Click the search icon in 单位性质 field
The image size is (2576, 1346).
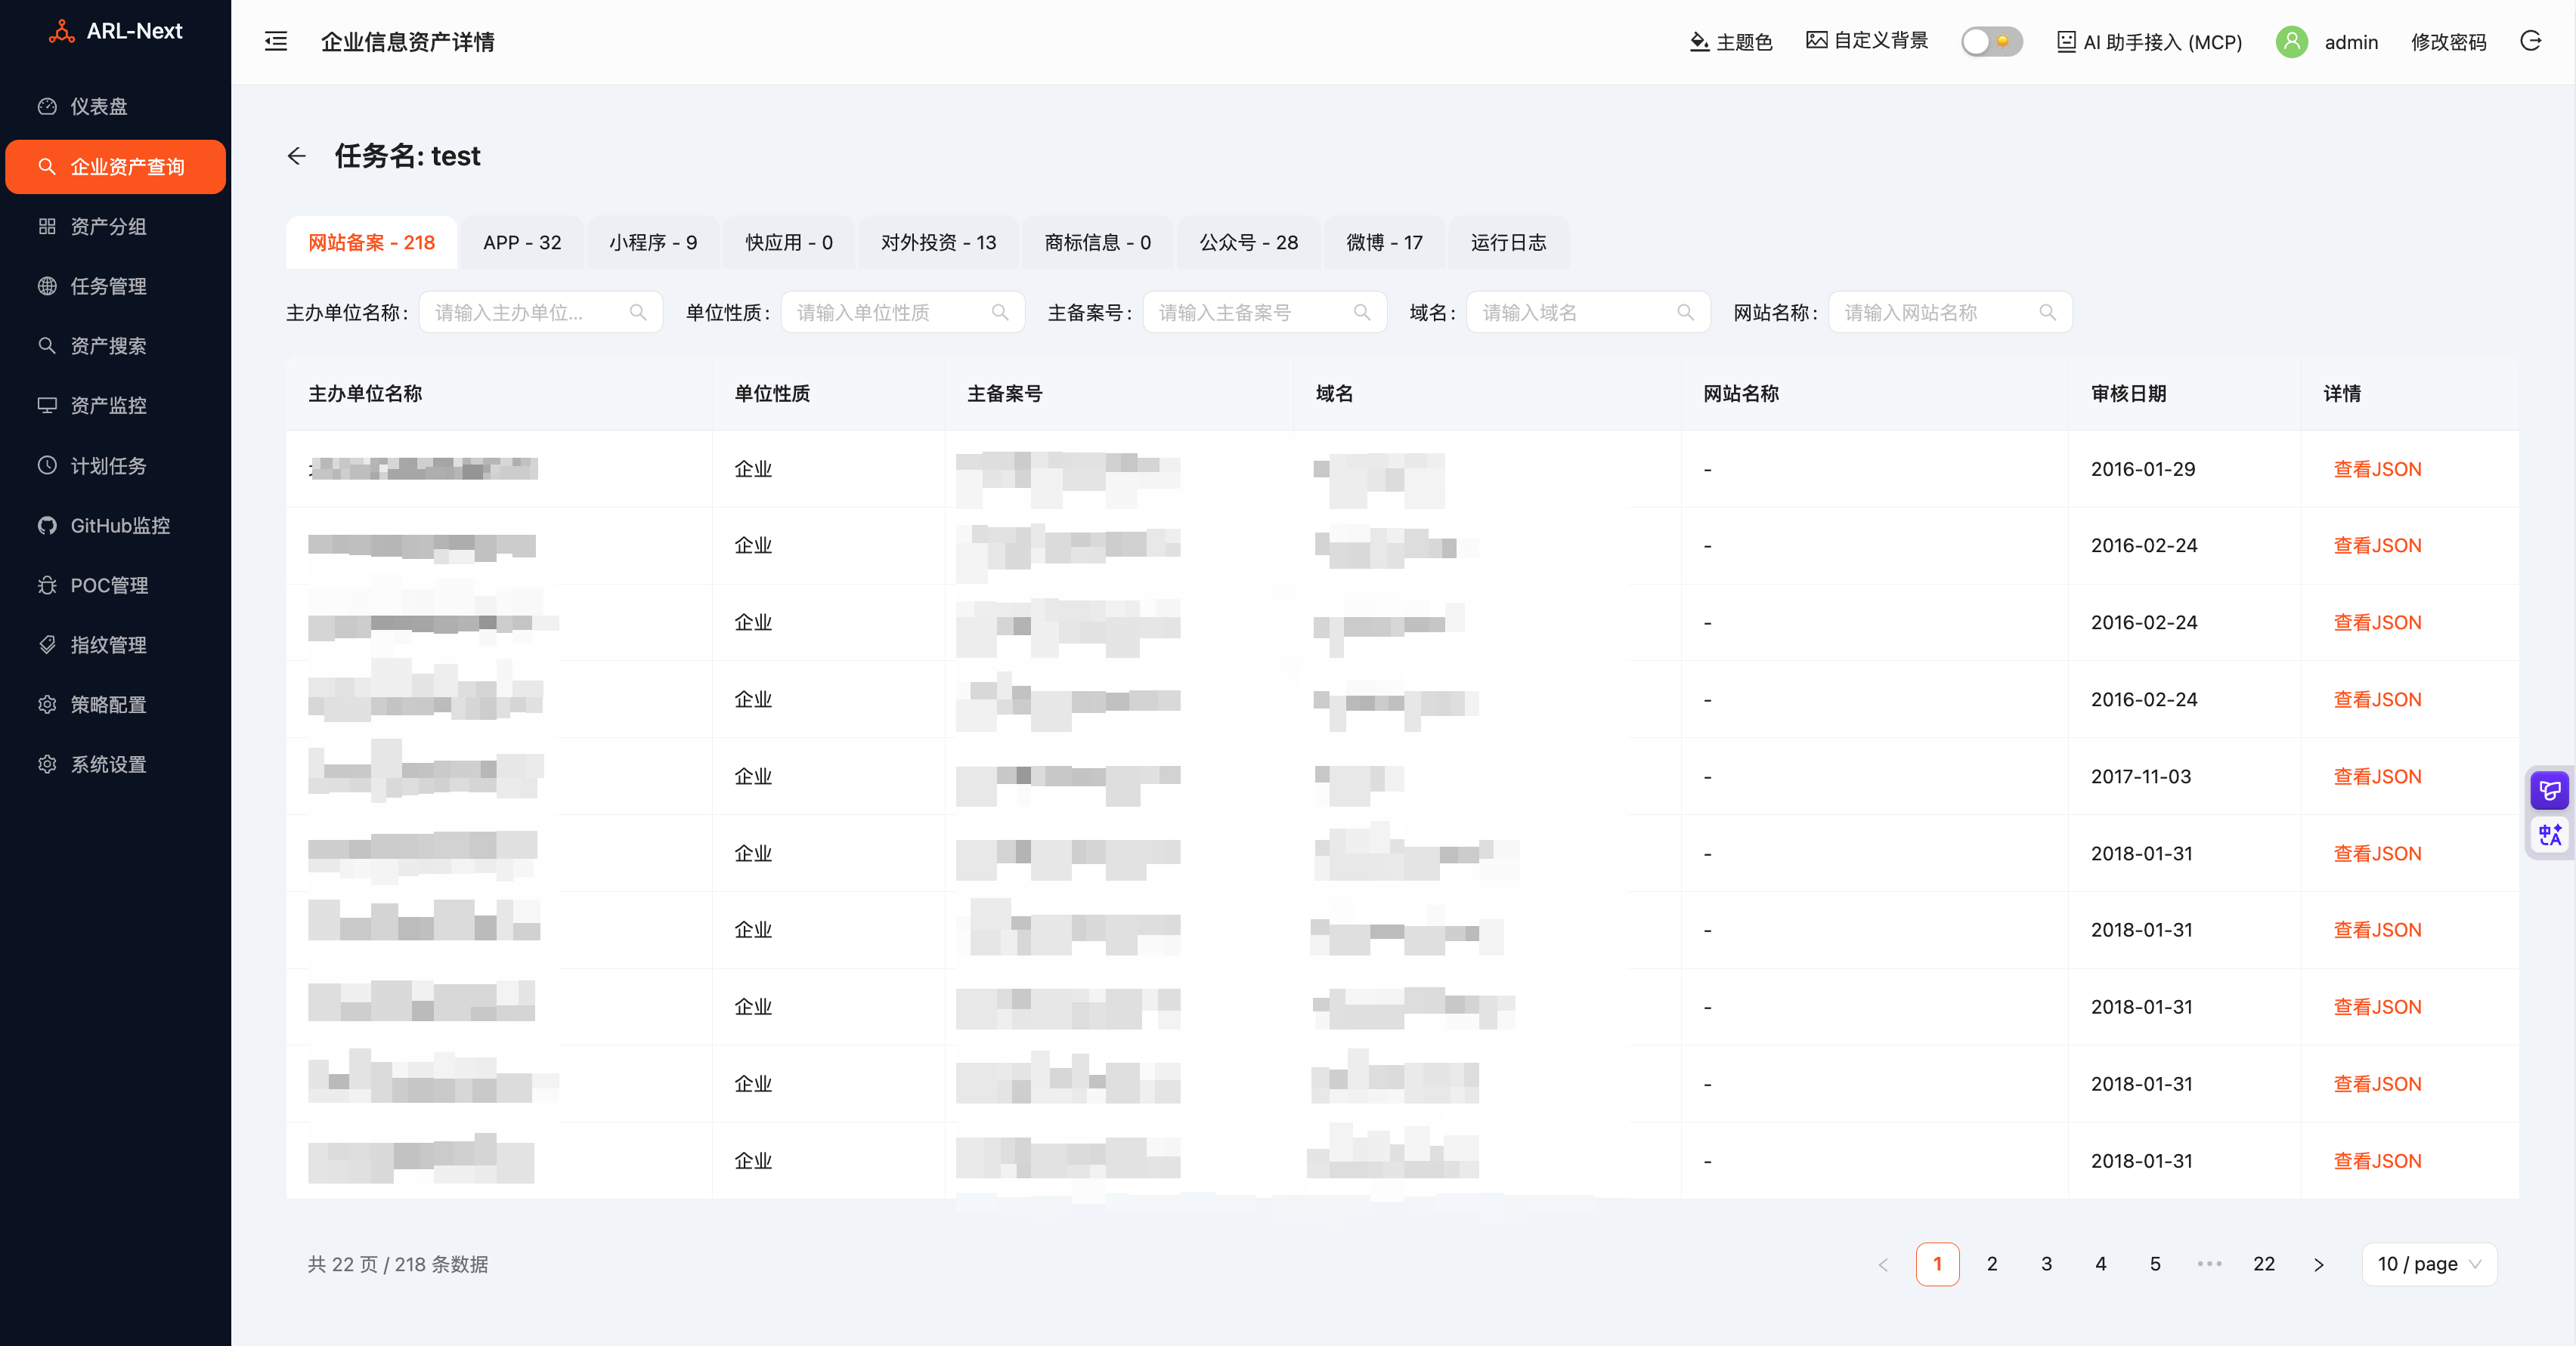pyautogui.click(x=1000, y=313)
